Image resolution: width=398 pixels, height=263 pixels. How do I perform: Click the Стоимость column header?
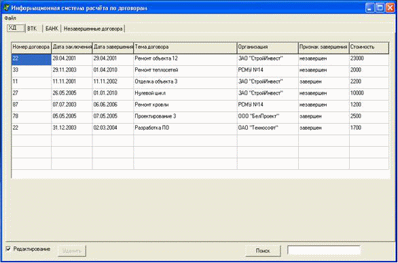(369, 48)
